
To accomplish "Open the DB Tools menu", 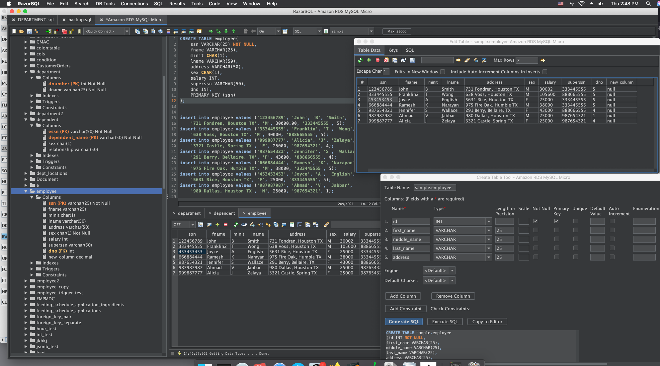I will click(x=105, y=4).
